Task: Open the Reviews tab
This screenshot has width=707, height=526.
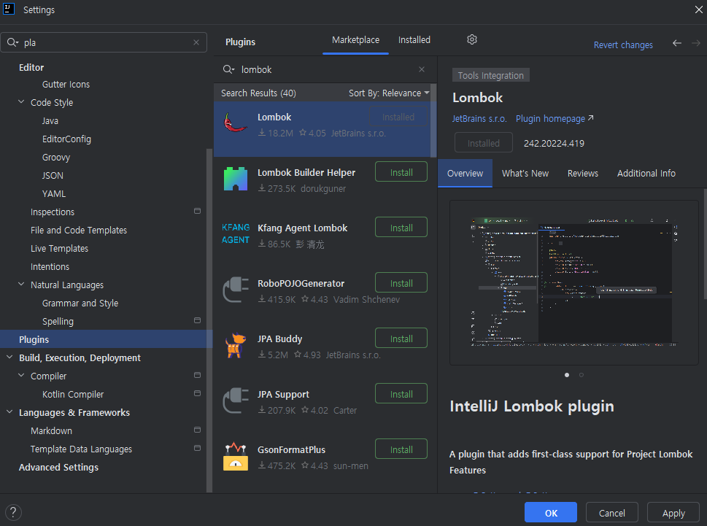Action: click(x=582, y=174)
